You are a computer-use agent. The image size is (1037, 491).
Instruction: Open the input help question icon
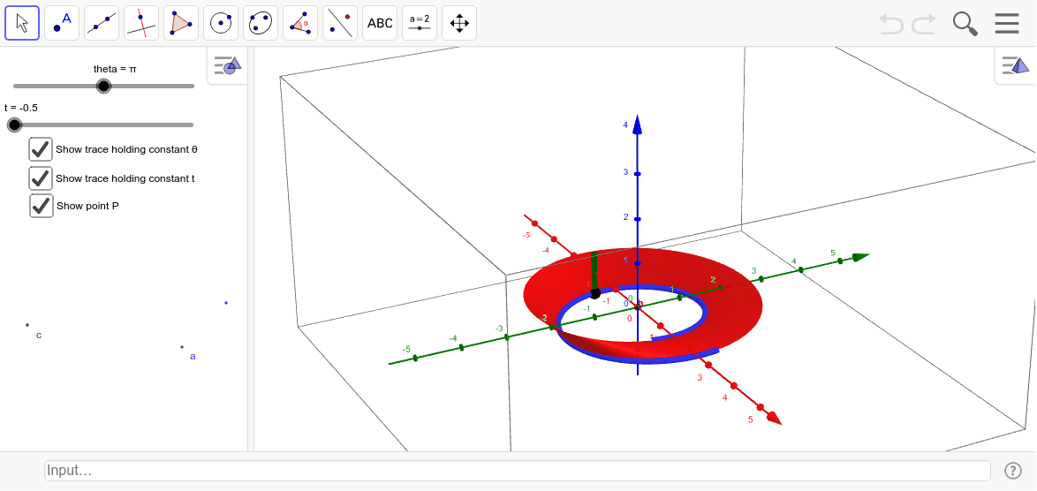(1012, 471)
